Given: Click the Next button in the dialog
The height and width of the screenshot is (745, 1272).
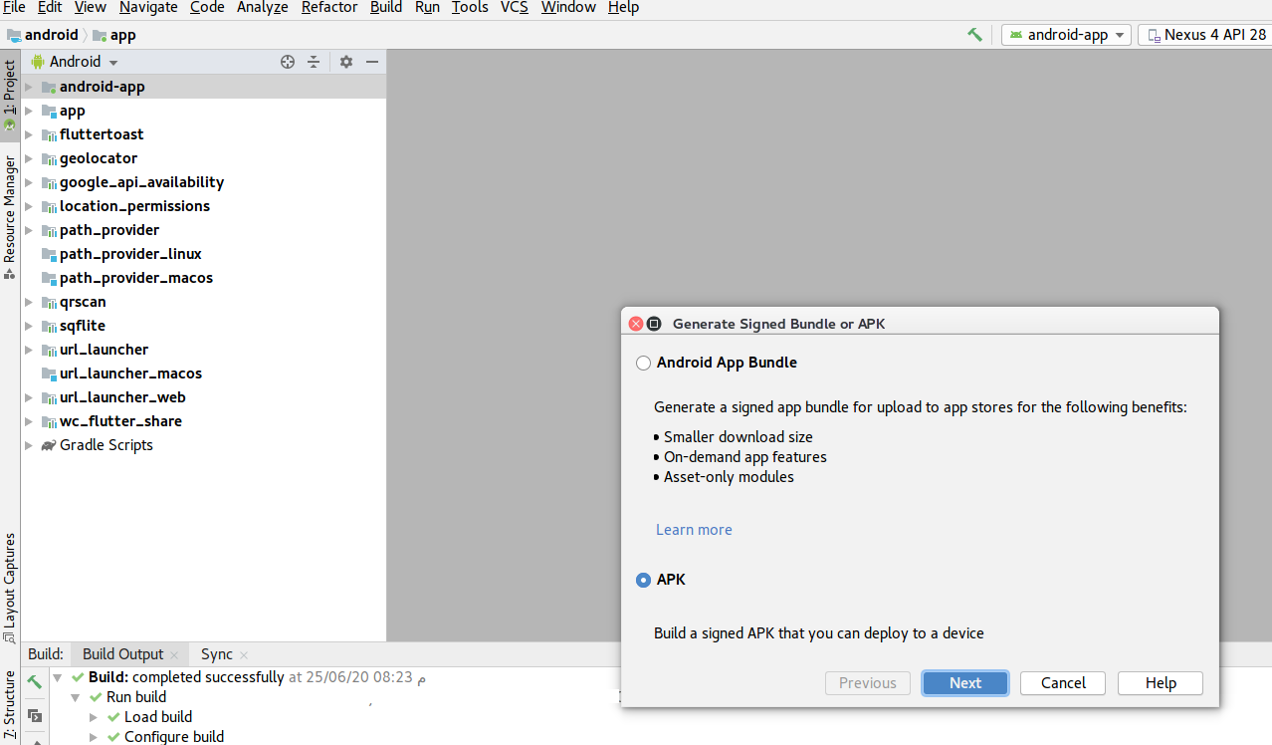Looking at the screenshot, I should click(963, 683).
